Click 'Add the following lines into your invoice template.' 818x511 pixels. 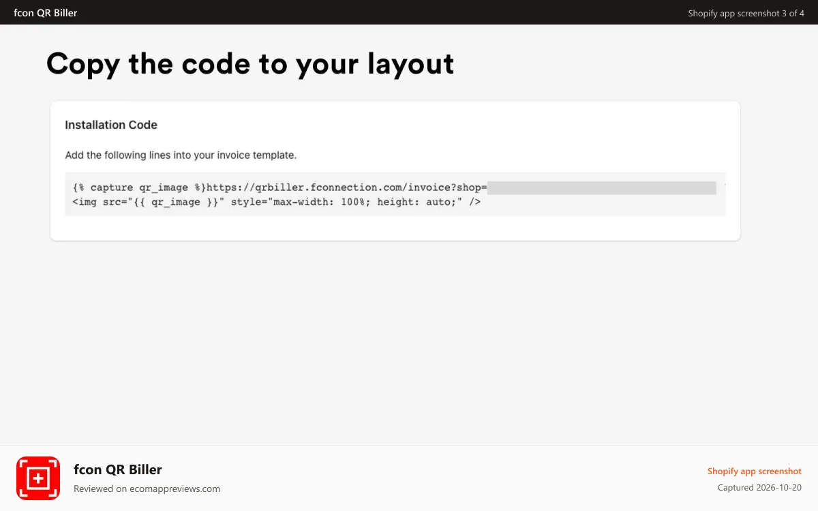click(x=181, y=155)
